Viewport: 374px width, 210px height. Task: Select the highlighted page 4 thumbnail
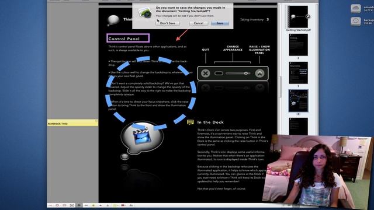(298, 101)
